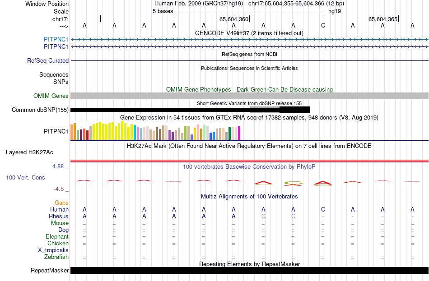Click the Common dbSNP(155) track label
429x281 pixels.
40,110
